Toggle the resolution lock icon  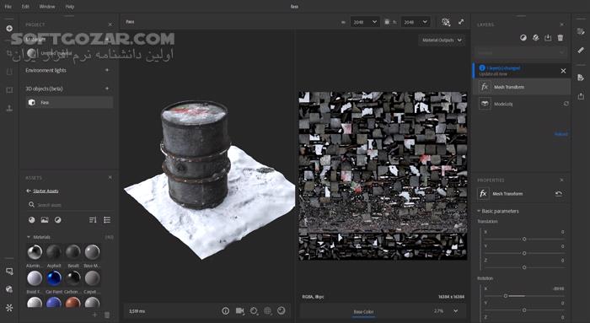[387, 22]
